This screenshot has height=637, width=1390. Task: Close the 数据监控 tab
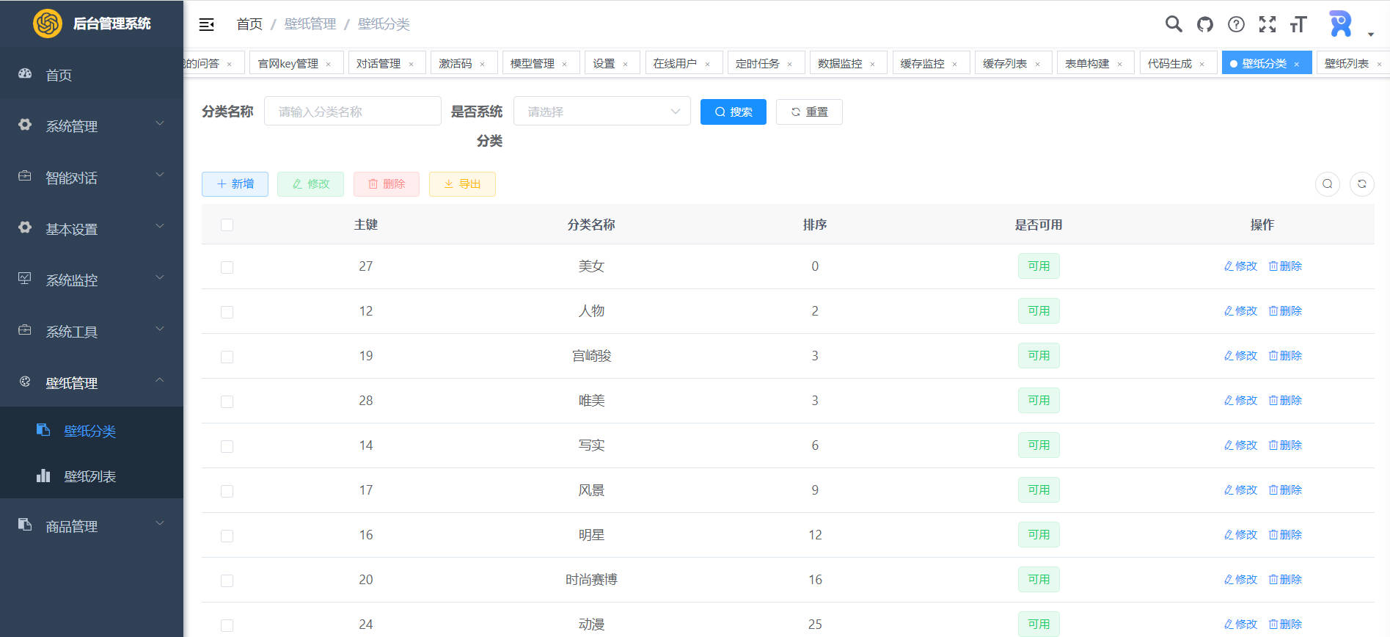click(872, 64)
